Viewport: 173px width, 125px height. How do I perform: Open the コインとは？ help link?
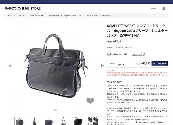coord(137,55)
